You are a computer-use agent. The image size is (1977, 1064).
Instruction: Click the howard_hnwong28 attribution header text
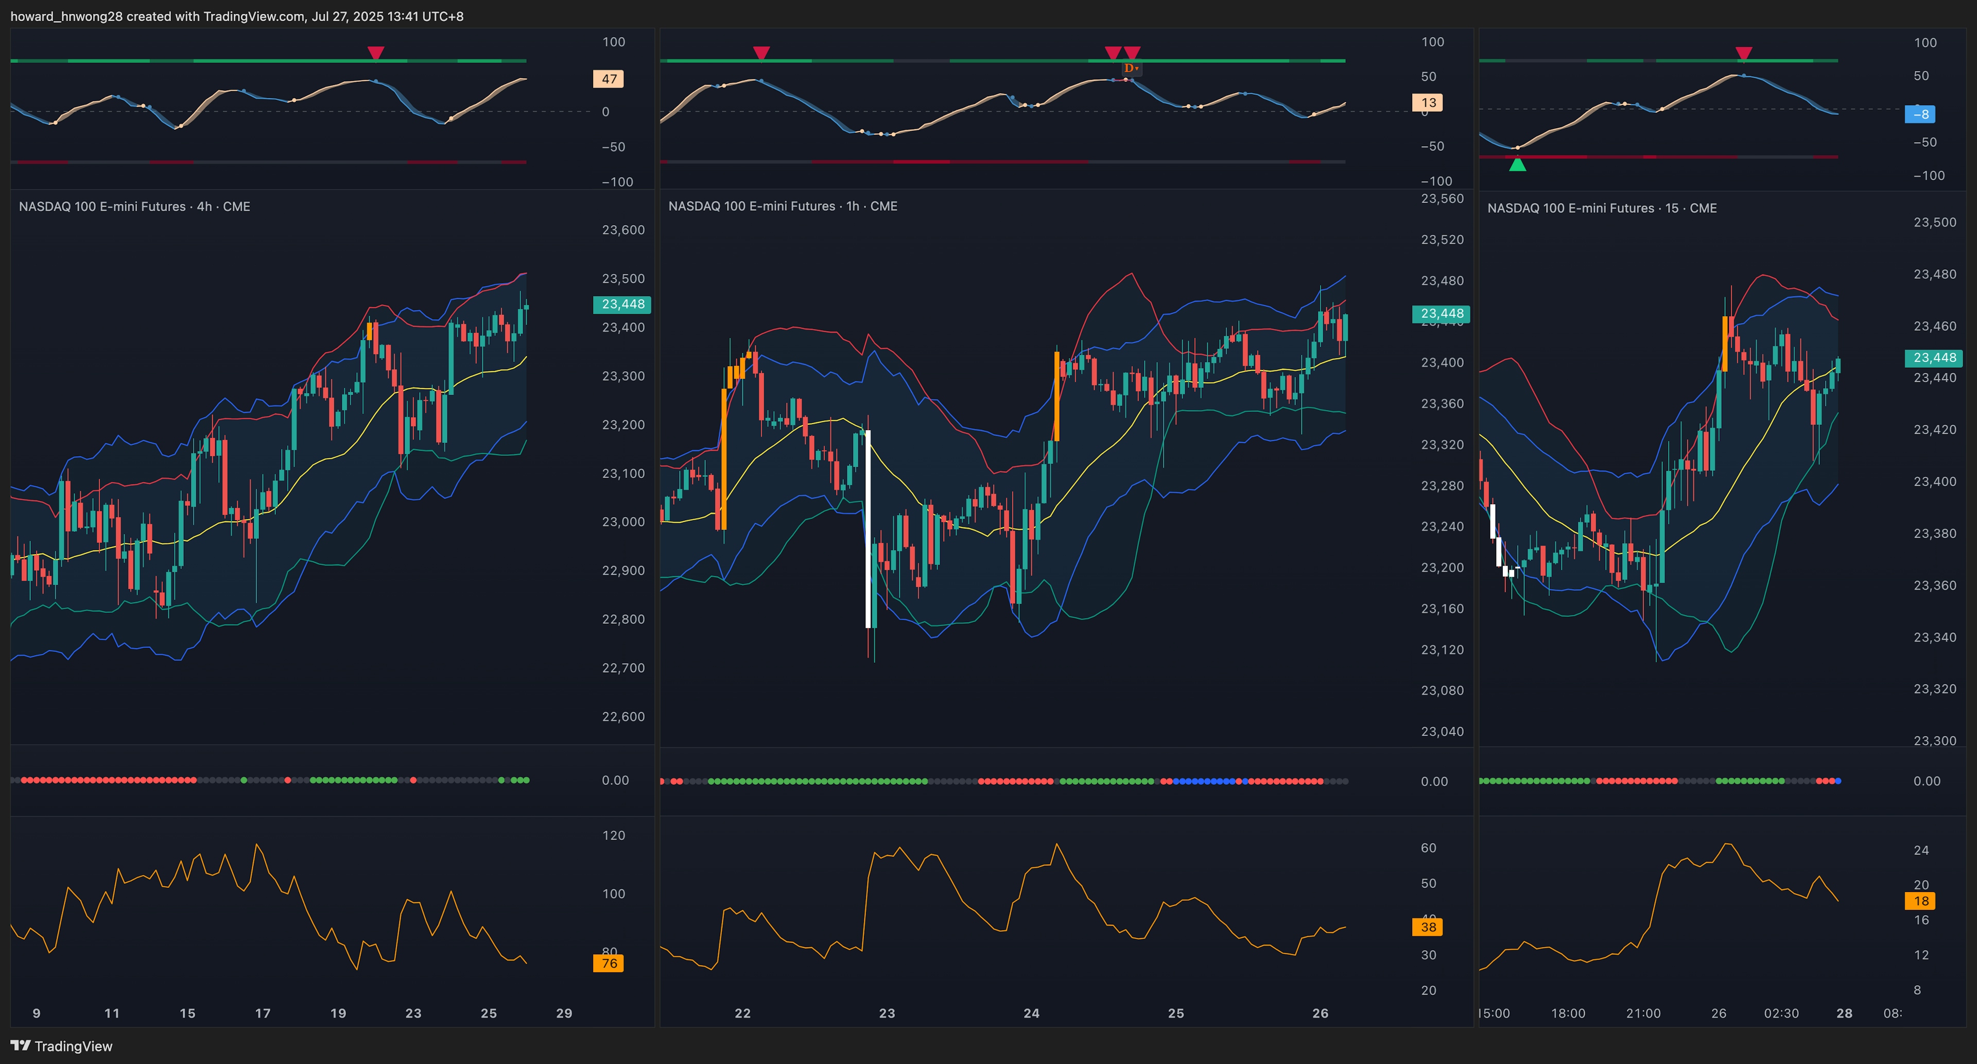(x=236, y=16)
